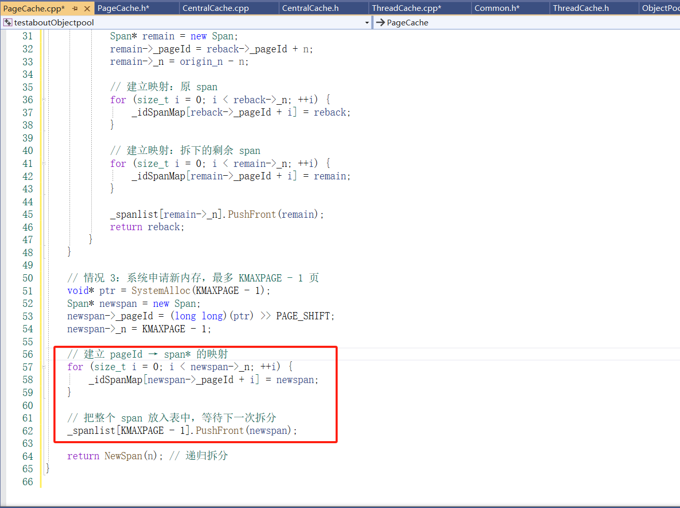The width and height of the screenshot is (680, 508).
Task: Collapse the for loop at line 36
Action: (x=44, y=100)
